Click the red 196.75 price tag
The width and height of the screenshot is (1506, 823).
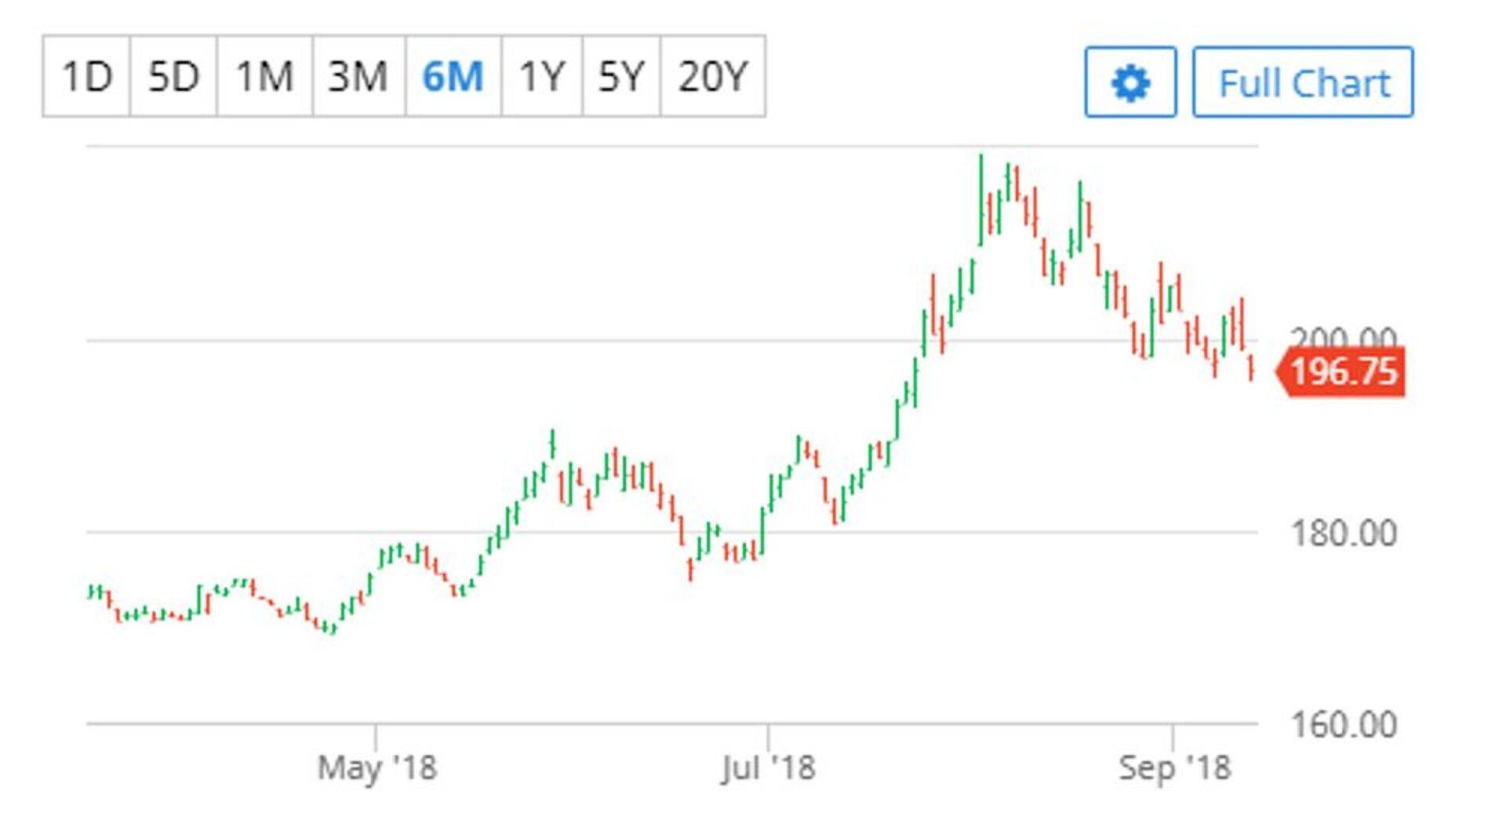pos(1343,372)
